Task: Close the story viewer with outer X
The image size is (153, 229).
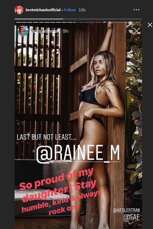Action: point(150,25)
